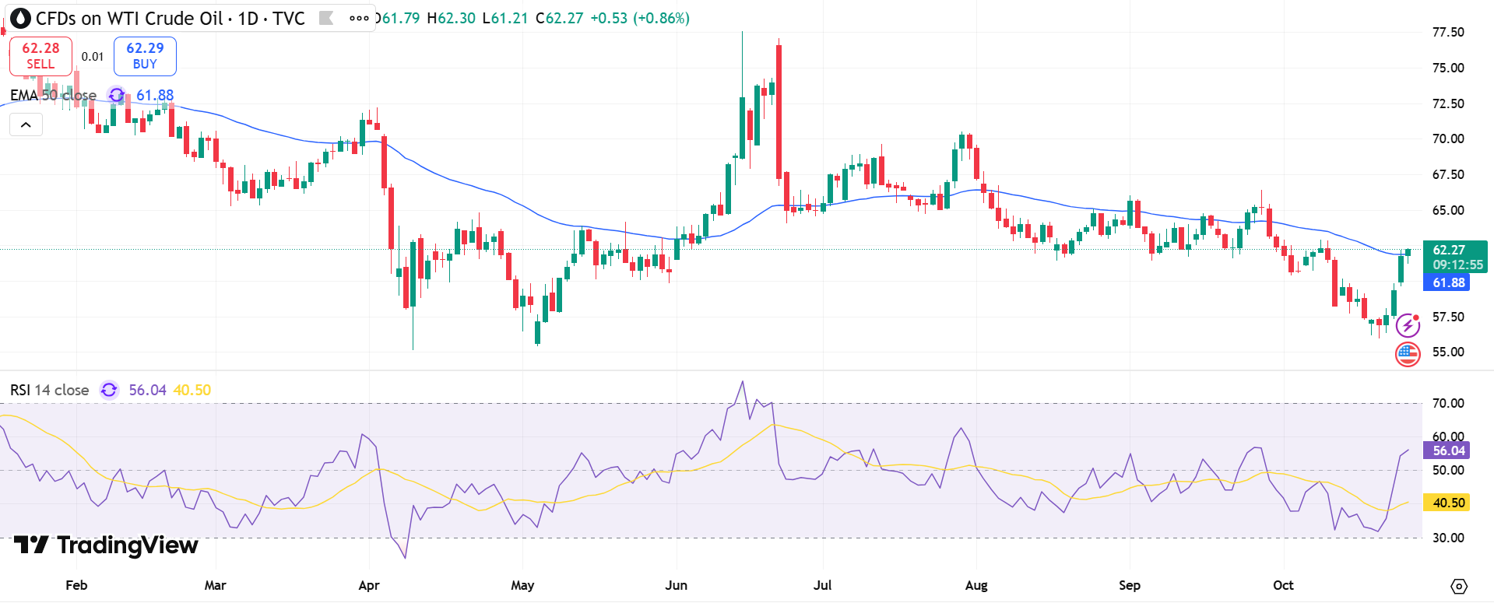Click the Oct label on the time axis

(x=1283, y=585)
